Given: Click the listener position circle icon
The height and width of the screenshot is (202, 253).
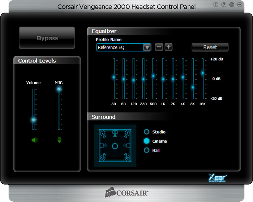Looking at the screenshot, I should (x=115, y=146).
